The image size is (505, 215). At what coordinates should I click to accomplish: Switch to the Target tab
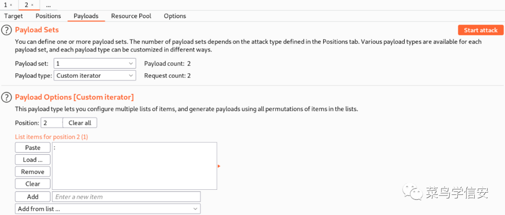point(14,16)
